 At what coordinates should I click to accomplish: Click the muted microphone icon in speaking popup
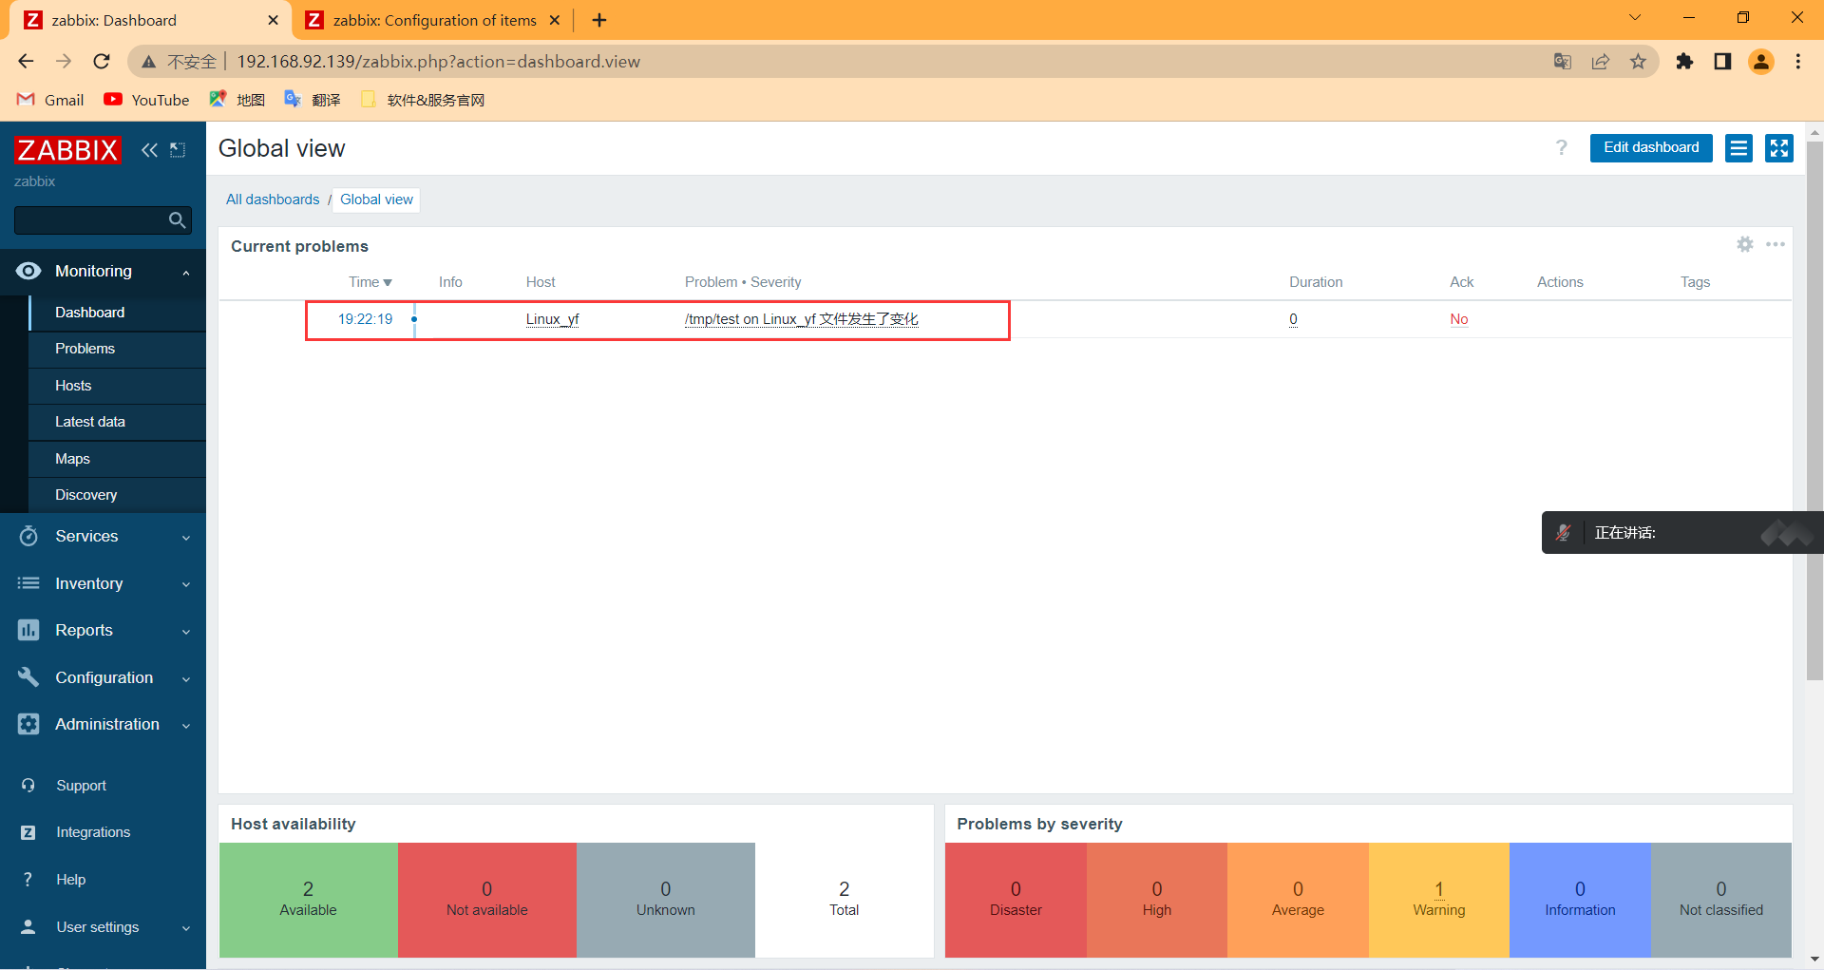click(x=1564, y=533)
